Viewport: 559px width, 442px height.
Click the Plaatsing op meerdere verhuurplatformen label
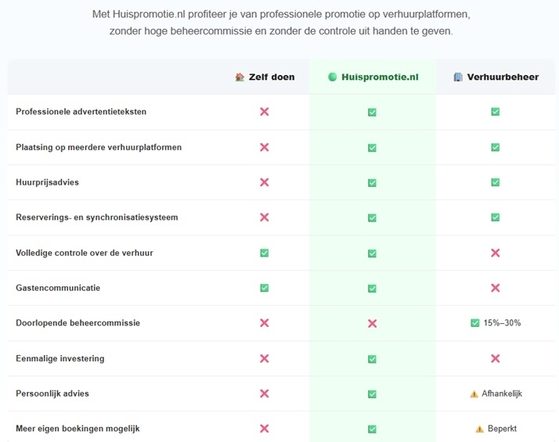[x=99, y=147]
